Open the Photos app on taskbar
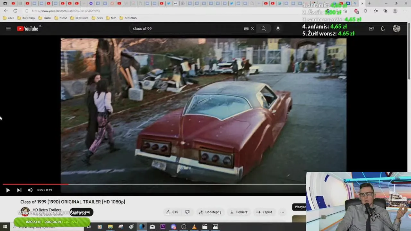Image resolution: width=411 pixels, height=231 pixels. pyautogui.click(x=215, y=227)
